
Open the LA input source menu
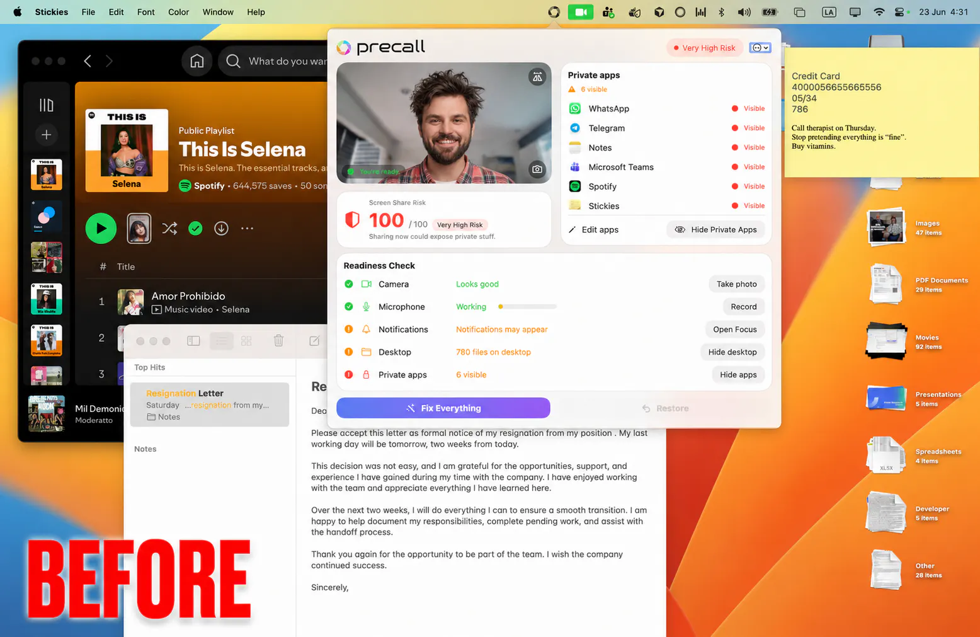(x=829, y=12)
